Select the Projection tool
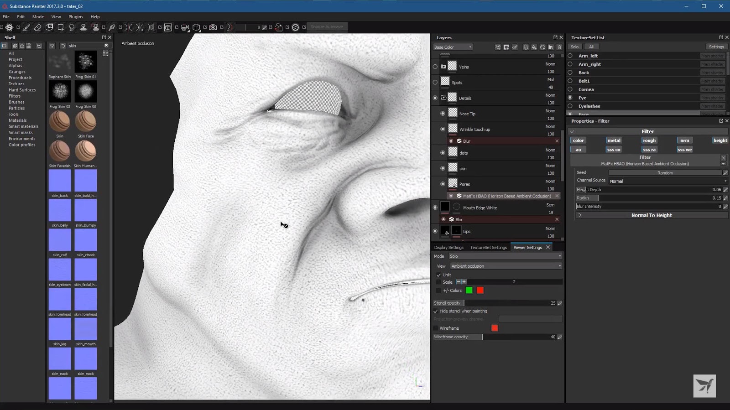Image resolution: width=730 pixels, height=410 pixels. coord(49,27)
